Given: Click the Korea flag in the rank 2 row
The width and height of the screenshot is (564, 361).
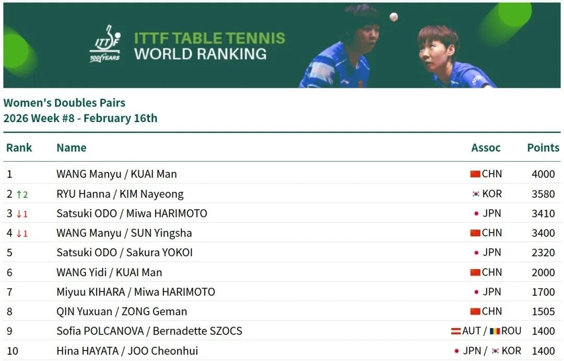Looking at the screenshot, I should (x=476, y=194).
